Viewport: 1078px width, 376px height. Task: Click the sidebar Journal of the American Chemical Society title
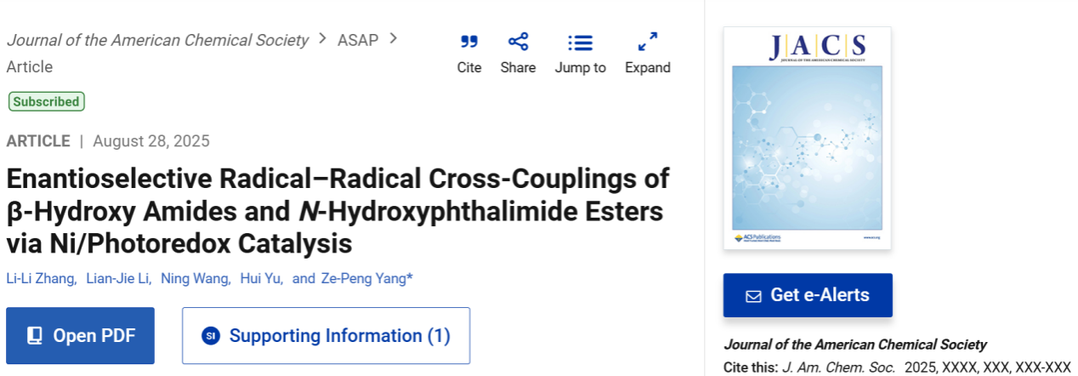[854, 345]
